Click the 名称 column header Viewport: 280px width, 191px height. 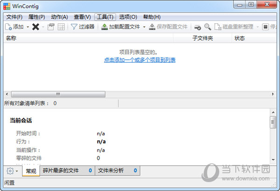88,38
